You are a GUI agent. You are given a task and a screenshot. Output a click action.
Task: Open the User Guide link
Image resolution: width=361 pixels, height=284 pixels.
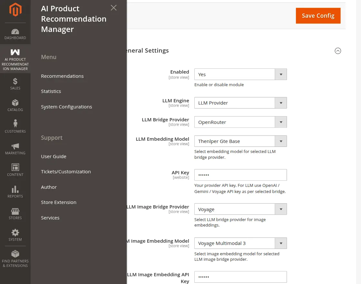pos(54,156)
